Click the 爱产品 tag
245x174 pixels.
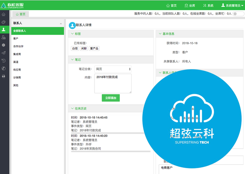94,48
